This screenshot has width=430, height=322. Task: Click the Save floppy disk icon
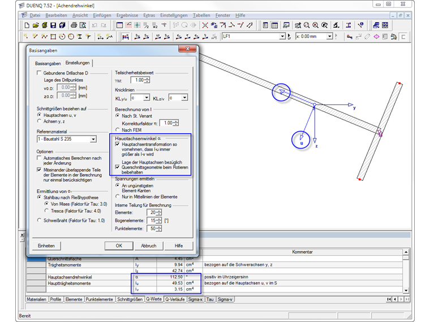point(53,25)
